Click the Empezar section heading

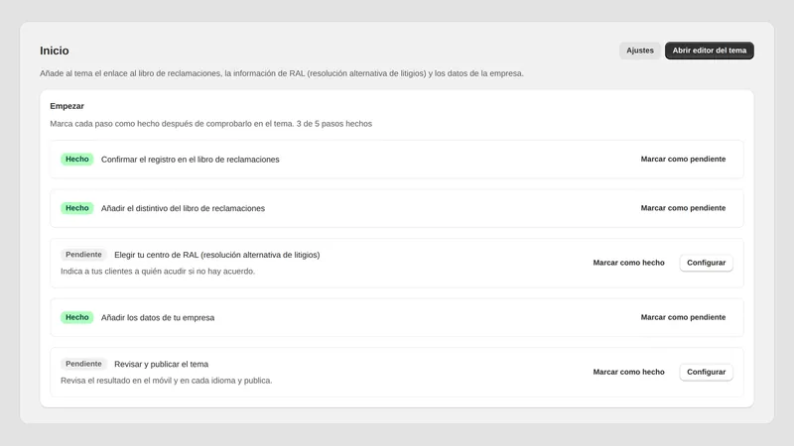[x=66, y=106]
